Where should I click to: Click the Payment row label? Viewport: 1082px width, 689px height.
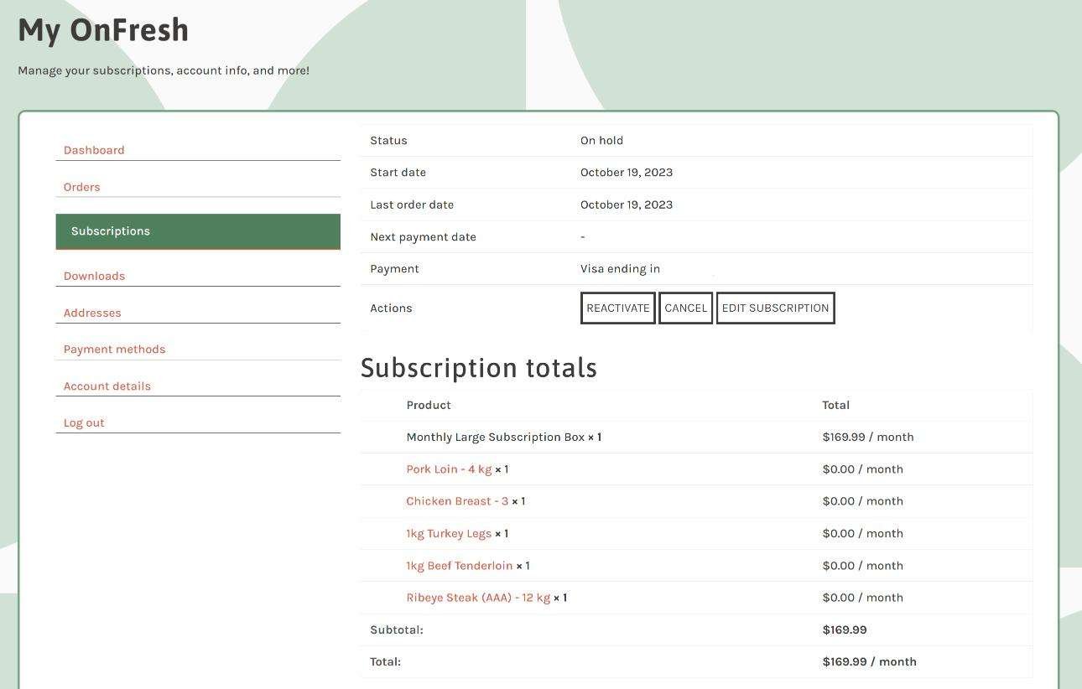(394, 269)
